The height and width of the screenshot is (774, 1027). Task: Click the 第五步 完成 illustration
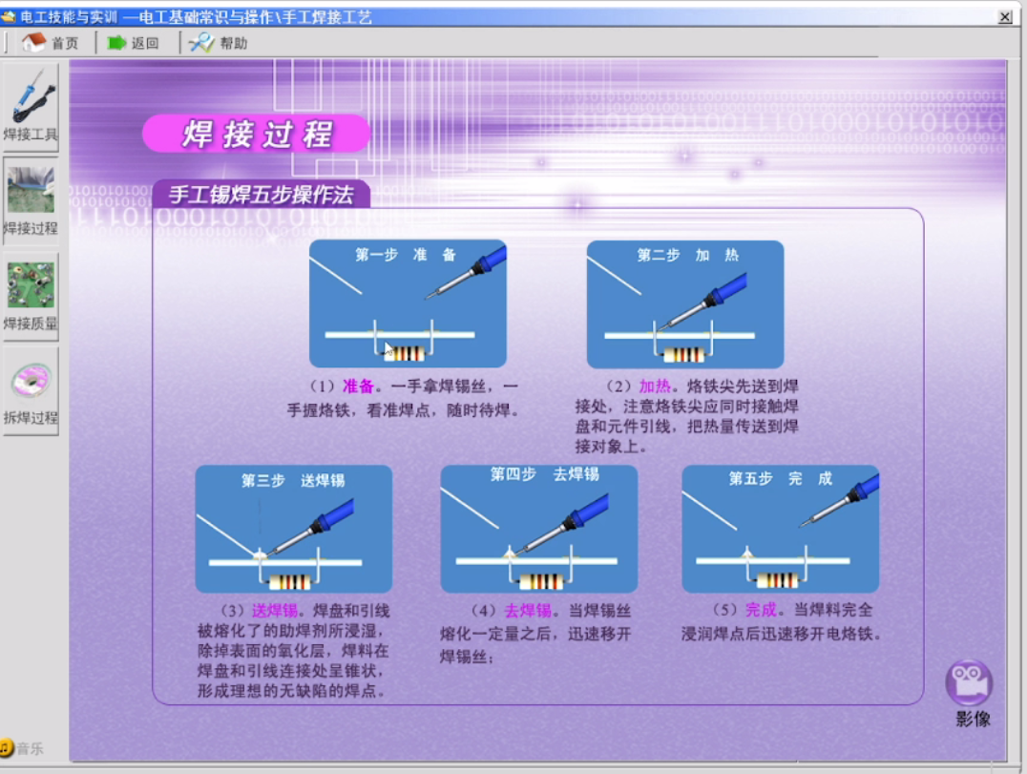[780, 529]
